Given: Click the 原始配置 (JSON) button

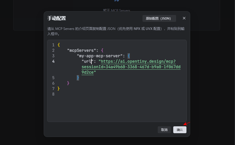Looking at the screenshot, I should (x=159, y=18).
